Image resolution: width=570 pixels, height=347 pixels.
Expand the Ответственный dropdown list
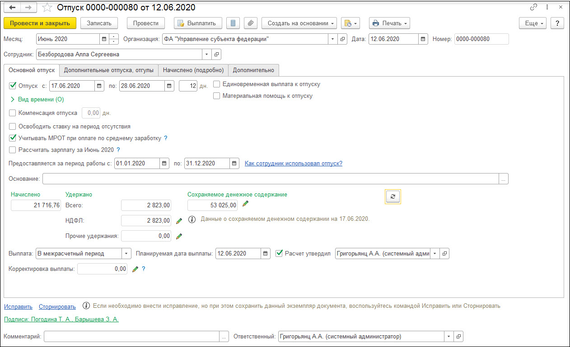[x=449, y=336]
